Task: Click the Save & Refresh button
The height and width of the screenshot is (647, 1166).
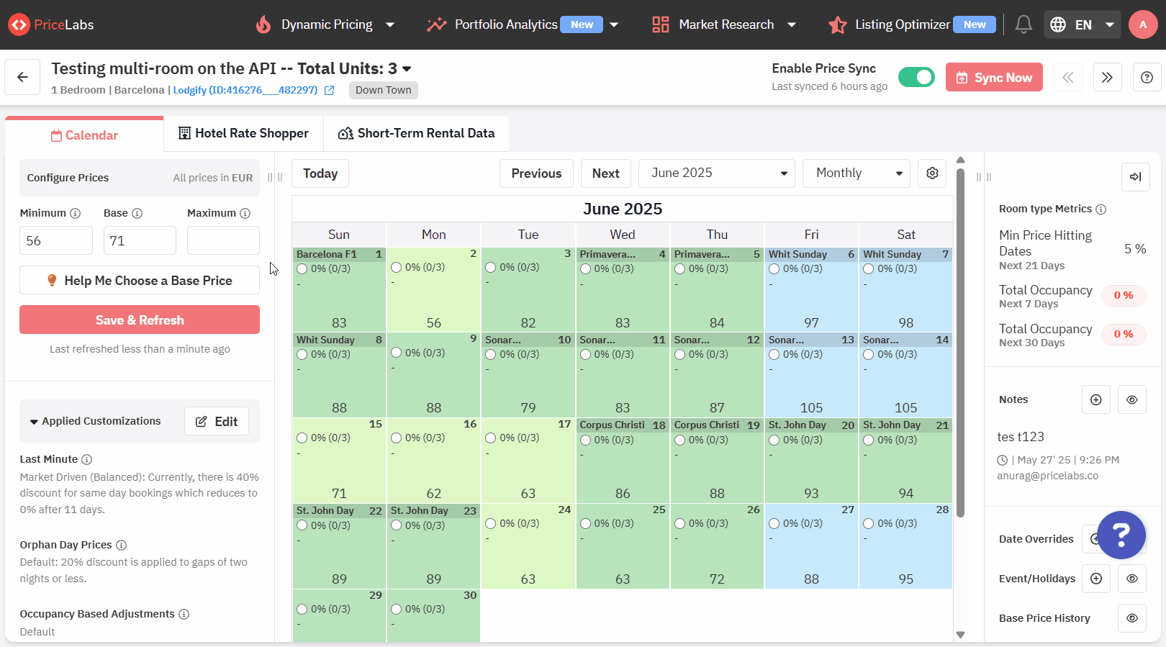Action: coord(140,320)
